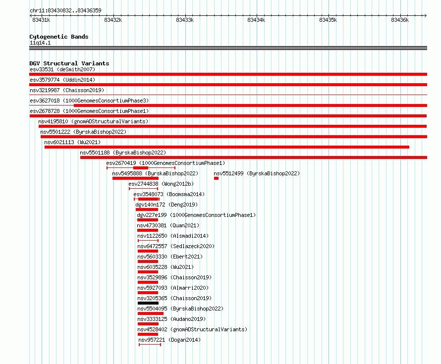Click the 83431k ruler tick label
The image size is (441, 364).
41,20
